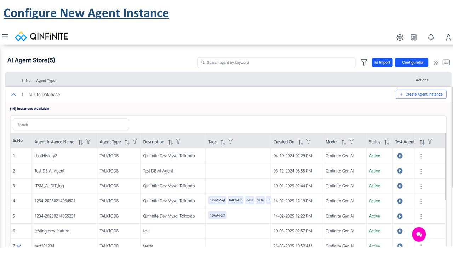The image size is (453, 254).
Task: Open the pink chat bubble widget
Action: (419, 234)
